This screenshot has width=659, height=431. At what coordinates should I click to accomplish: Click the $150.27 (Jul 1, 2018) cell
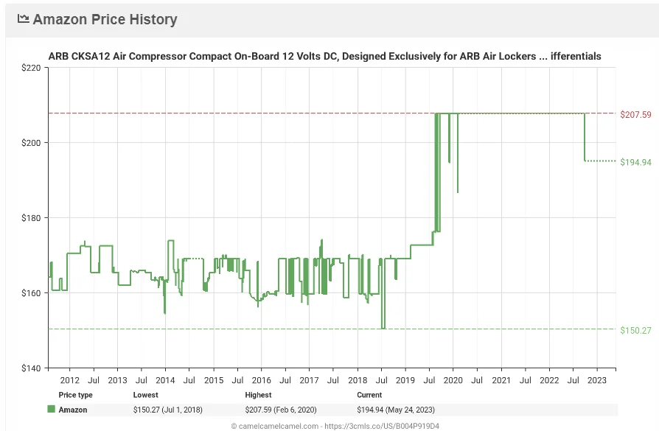167,410
